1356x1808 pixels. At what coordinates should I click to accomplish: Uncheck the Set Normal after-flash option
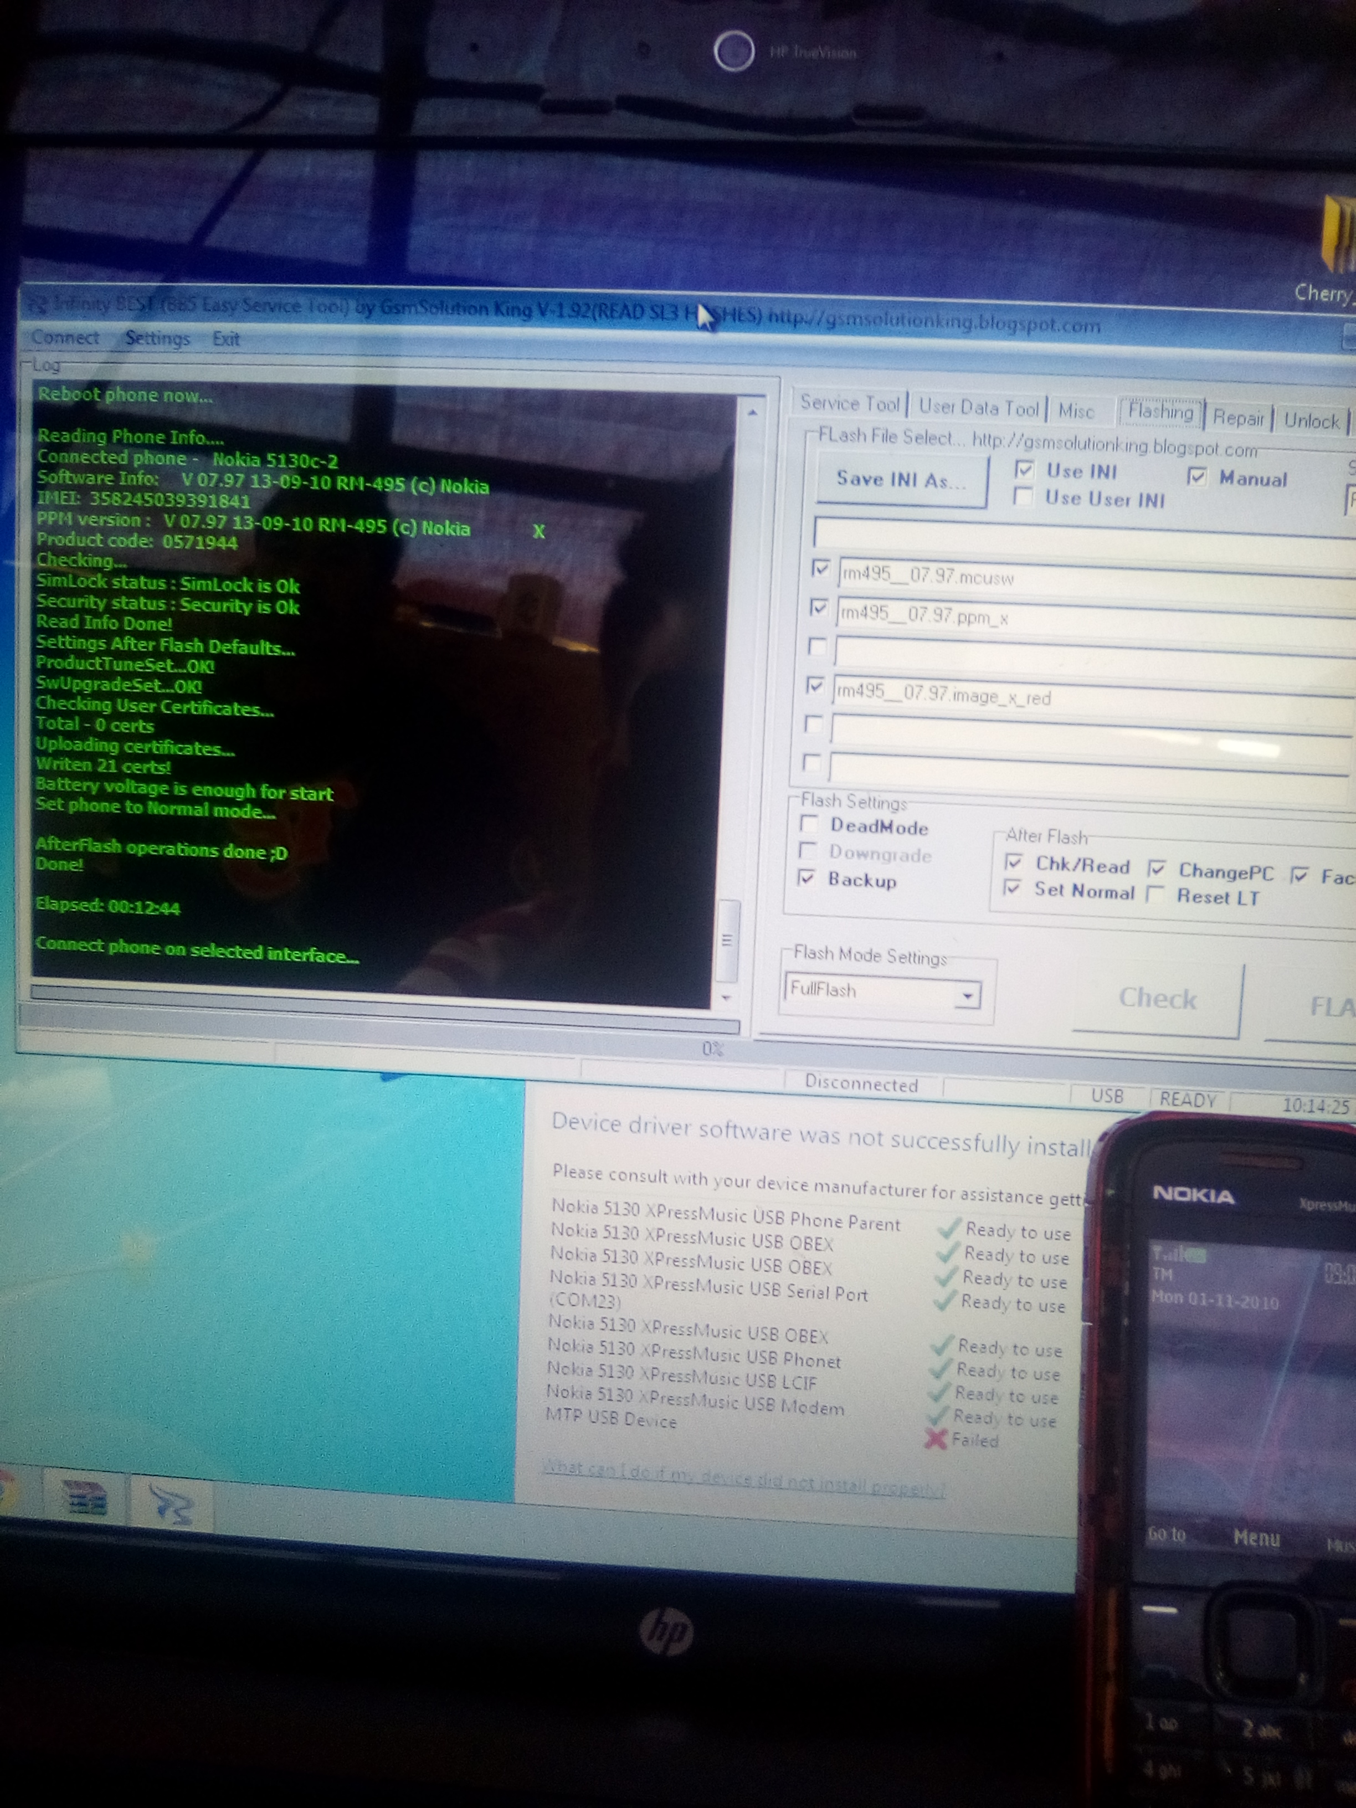[1012, 887]
